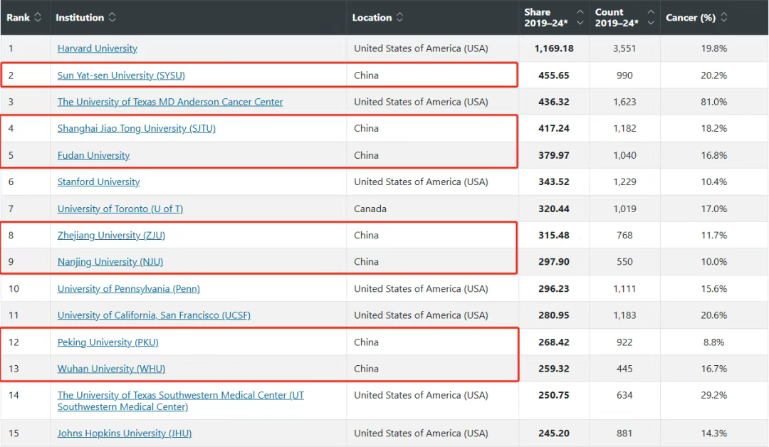Sort table by the Institution column icon
This screenshot has width=769, height=447.
click(113, 18)
